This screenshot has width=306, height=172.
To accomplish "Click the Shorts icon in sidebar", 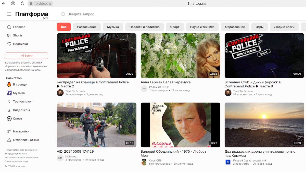I will point(9,35).
